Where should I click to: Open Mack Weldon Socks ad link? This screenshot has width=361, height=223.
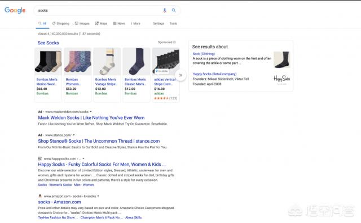(x=91, y=117)
